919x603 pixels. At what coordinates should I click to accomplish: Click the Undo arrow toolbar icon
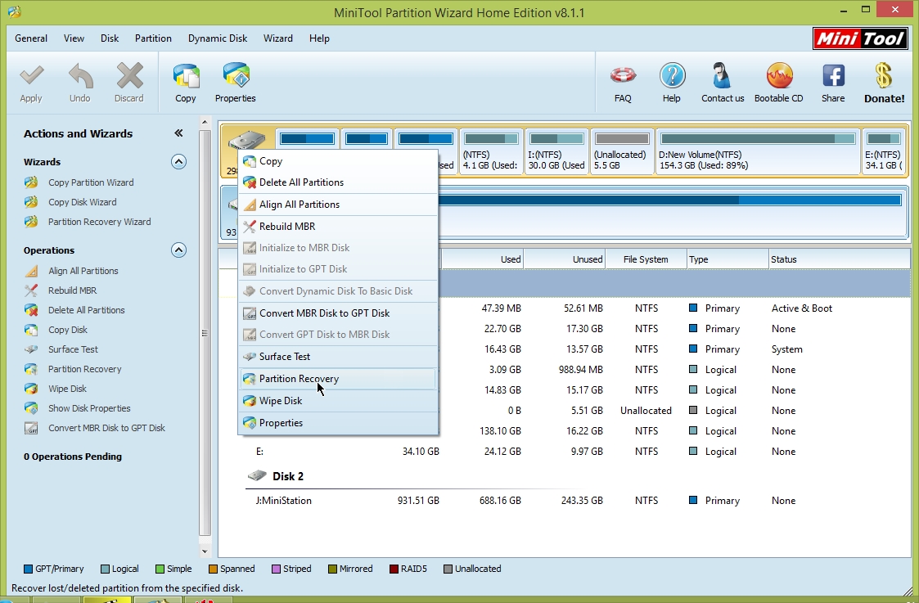pos(79,78)
